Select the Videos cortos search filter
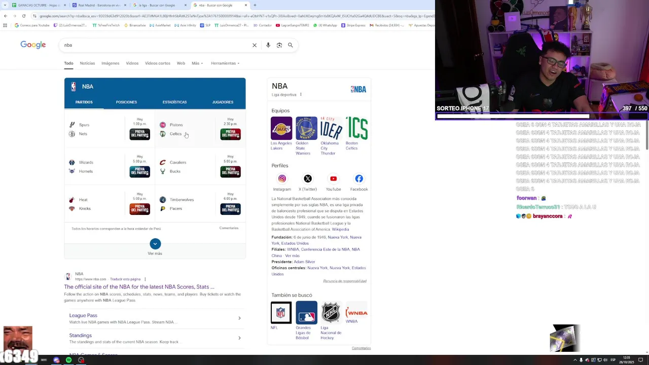The image size is (649, 365). click(158, 63)
